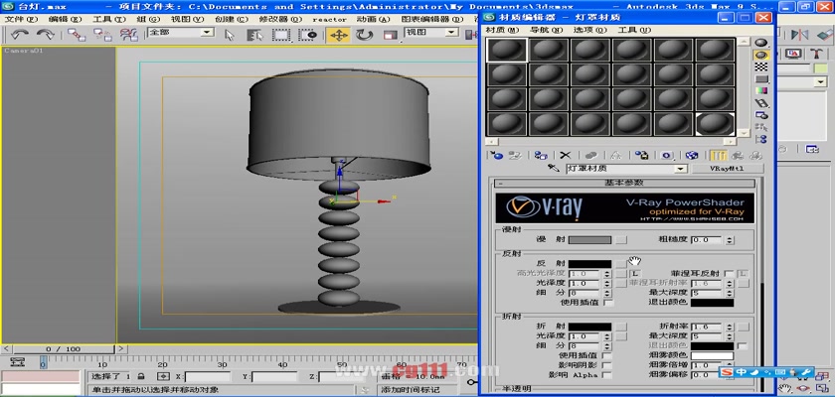Open Select by Name tool
This screenshot has height=397, width=835.
click(x=255, y=35)
